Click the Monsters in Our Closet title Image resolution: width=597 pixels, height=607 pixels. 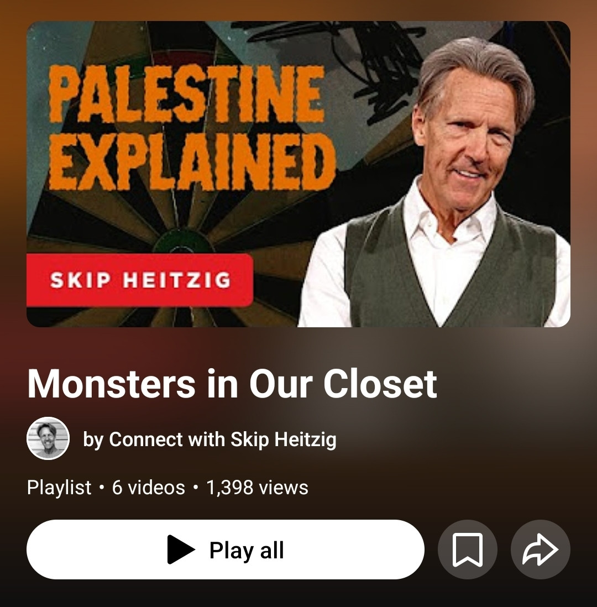(232, 383)
